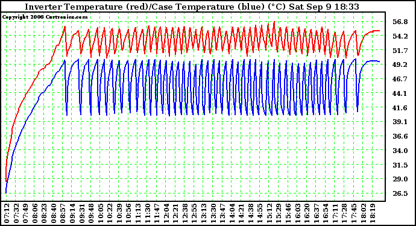The height and width of the screenshot is (226, 416).
Task: Click the 16:20 time label
Action: (x=307, y=213)
